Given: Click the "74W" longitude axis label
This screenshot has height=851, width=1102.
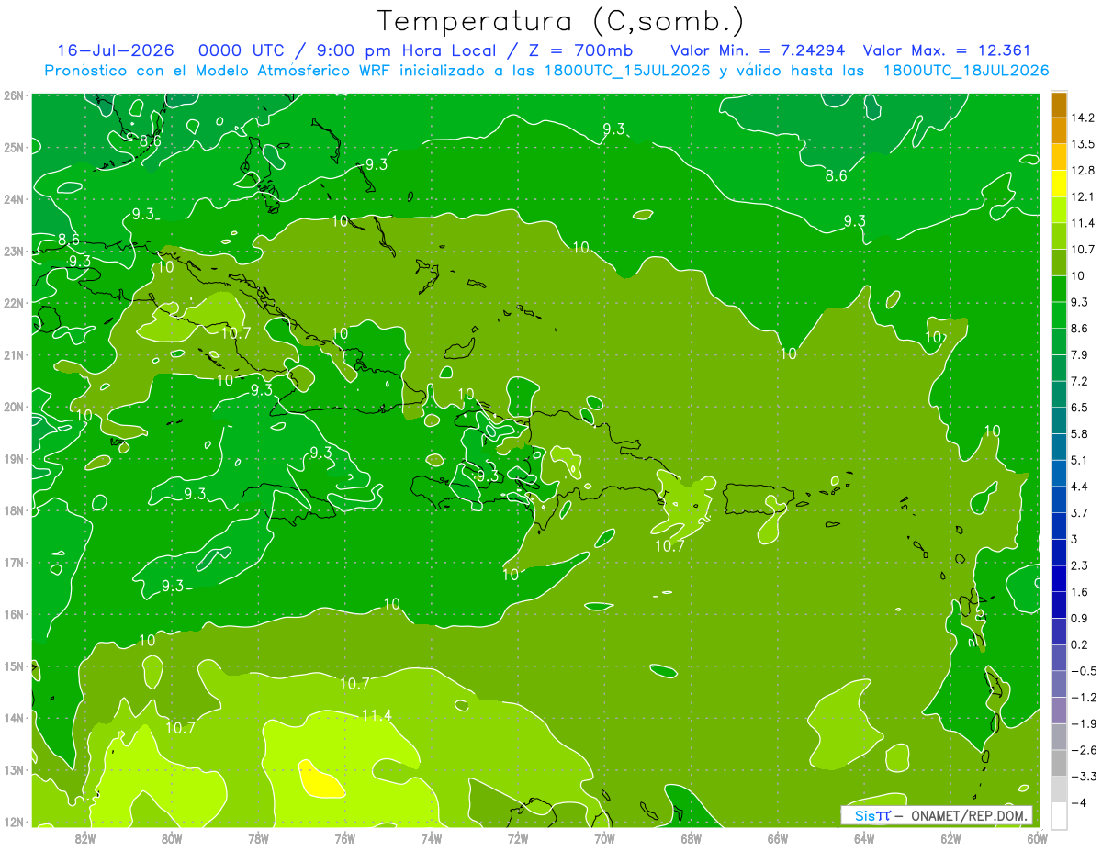Looking at the screenshot, I should [432, 838].
